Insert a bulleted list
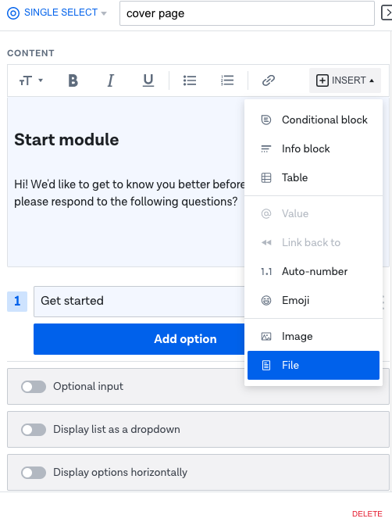Viewport: 392px width, 529px height. (190, 80)
